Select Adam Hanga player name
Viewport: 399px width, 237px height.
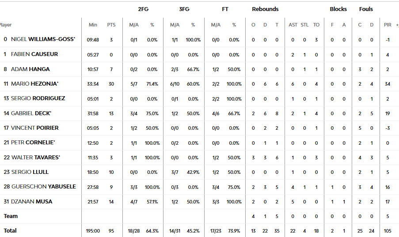(30, 69)
